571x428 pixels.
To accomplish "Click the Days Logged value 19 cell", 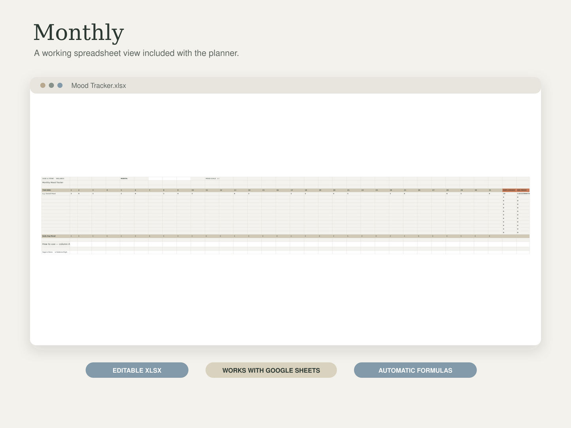I will 509,194.
